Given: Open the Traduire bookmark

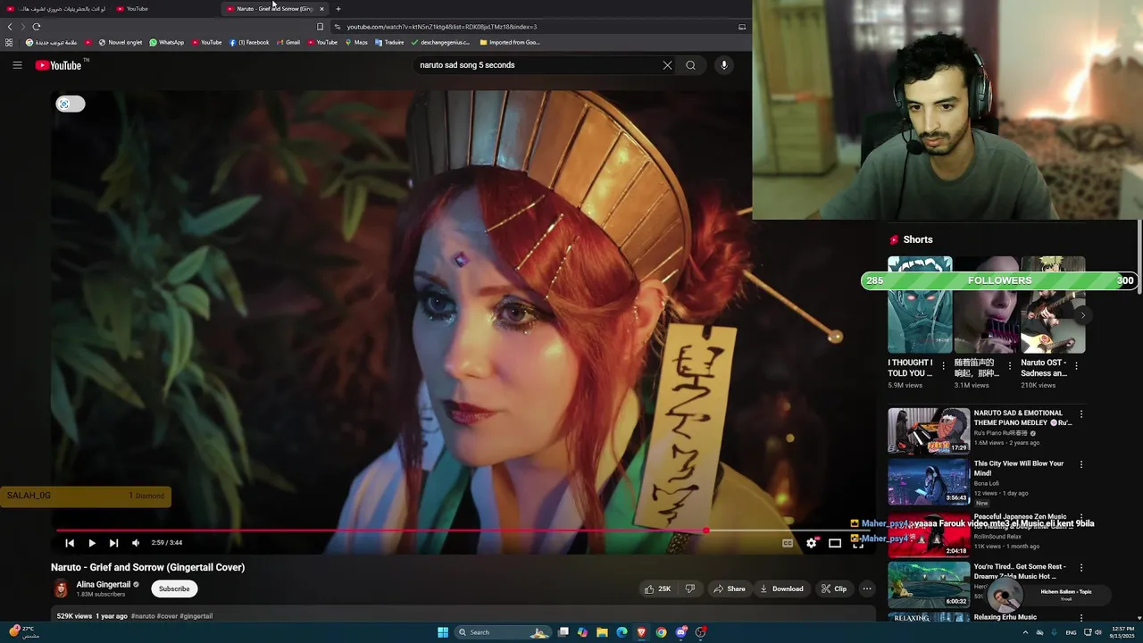Looking at the screenshot, I should pos(389,42).
